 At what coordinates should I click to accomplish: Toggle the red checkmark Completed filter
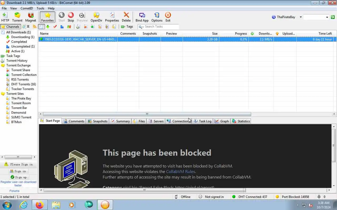[55, 27]
